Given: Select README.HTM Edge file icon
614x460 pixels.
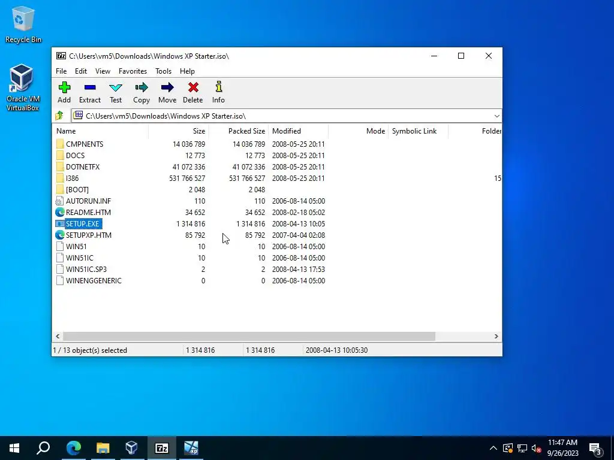Looking at the screenshot, I should (x=60, y=213).
